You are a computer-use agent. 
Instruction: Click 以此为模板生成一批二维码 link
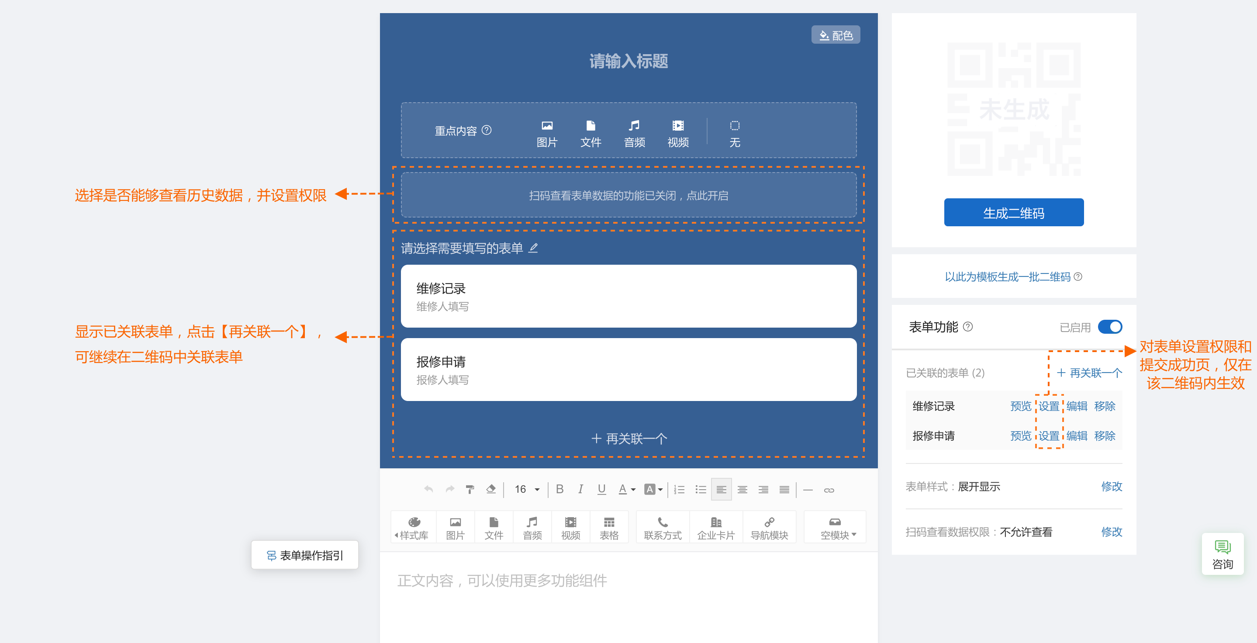coord(1007,277)
